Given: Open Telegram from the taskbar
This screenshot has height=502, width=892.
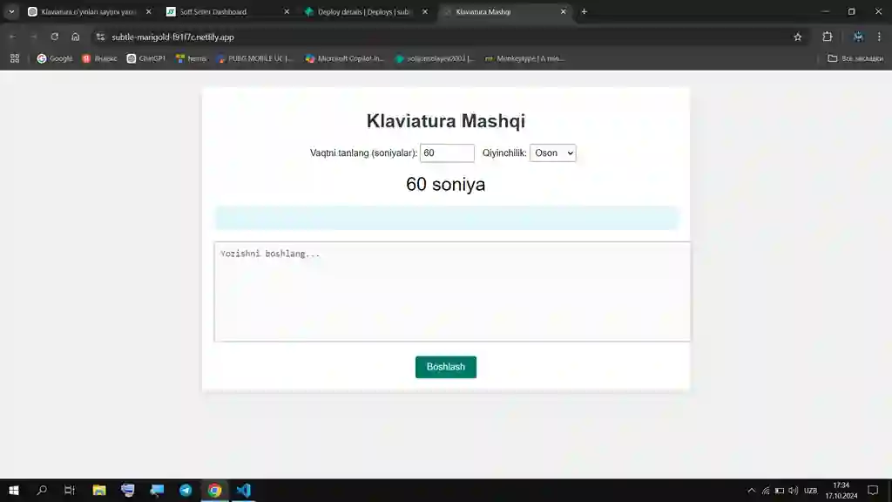Looking at the screenshot, I should (x=186, y=491).
